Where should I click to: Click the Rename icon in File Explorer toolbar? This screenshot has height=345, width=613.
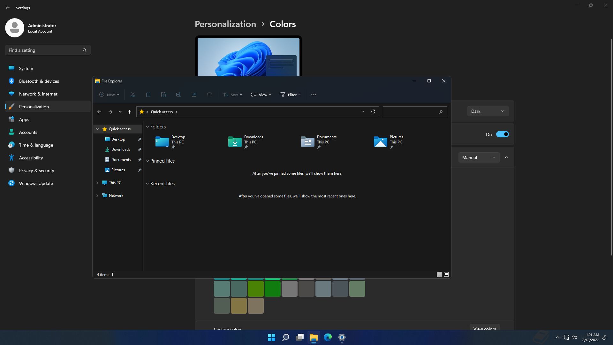coord(179,95)
